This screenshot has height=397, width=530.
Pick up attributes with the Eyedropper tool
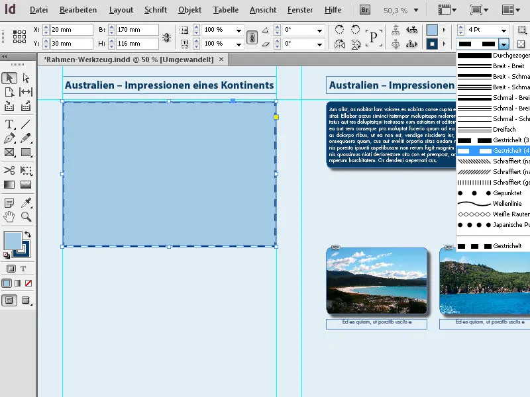click(26, 202)
